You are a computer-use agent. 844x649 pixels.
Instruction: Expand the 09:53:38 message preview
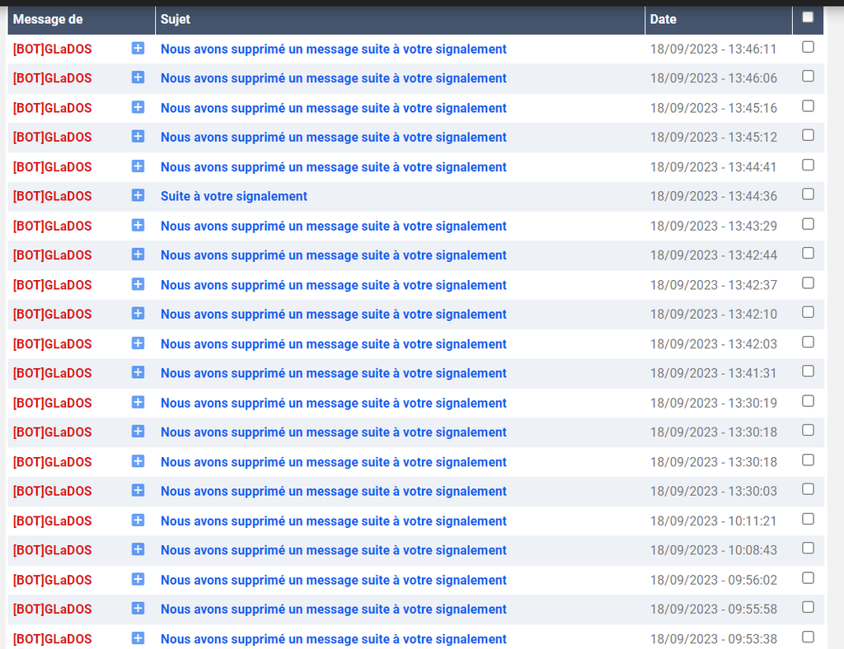tap(138, 638)
